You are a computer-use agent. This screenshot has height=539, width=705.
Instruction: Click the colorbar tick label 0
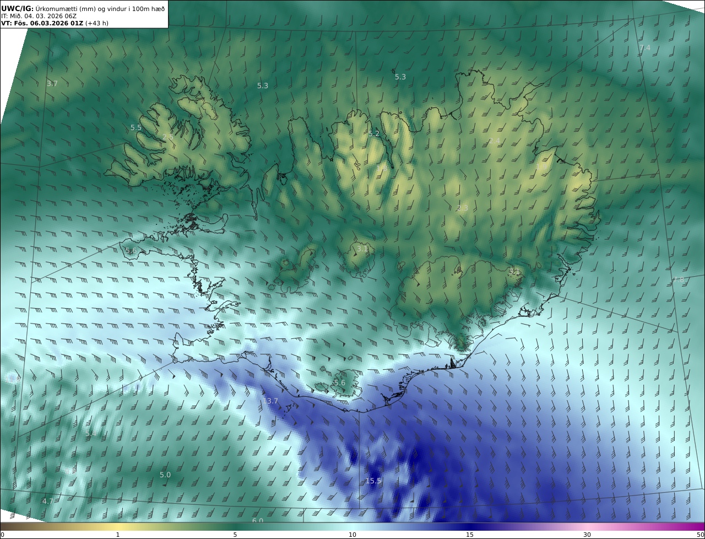click(x=2, y=535)
